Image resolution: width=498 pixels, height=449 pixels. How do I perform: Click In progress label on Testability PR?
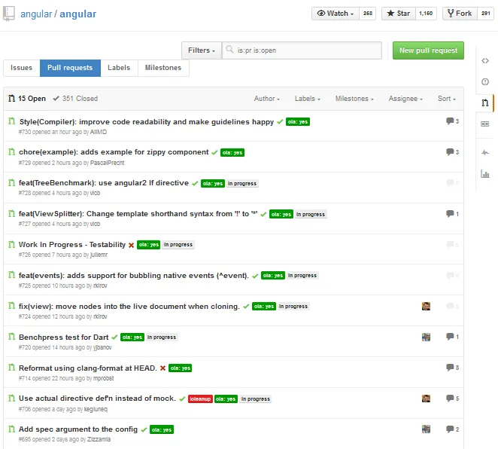178,245
